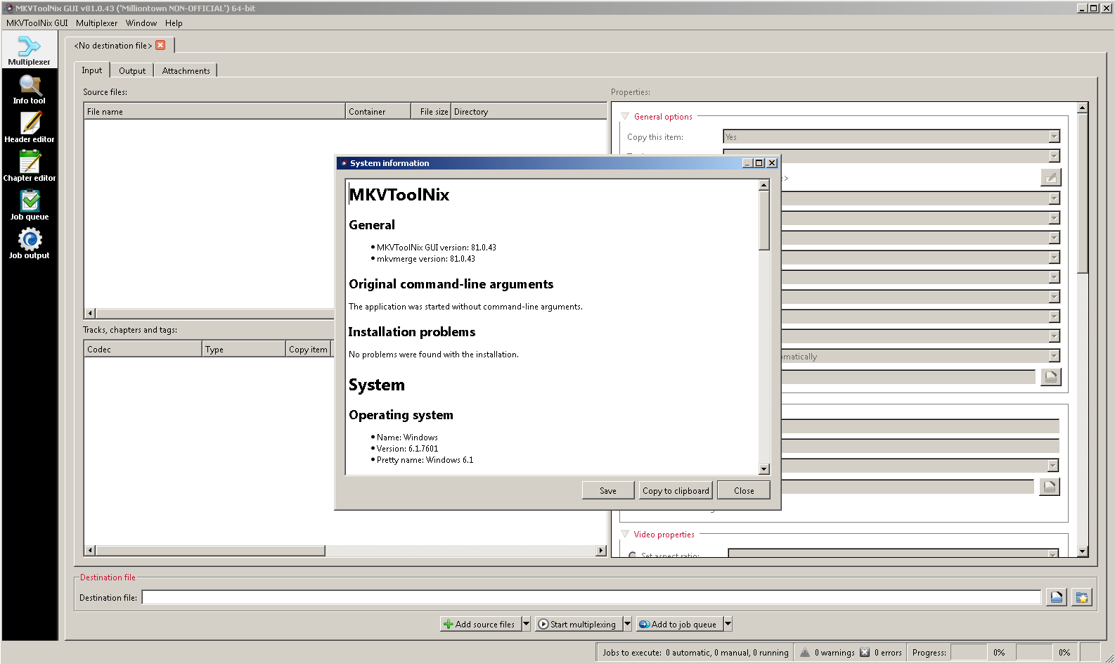Click Add to job queue button
The image size is (1115, 664).
(678, 624)
